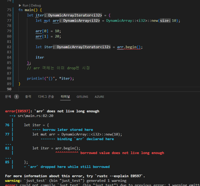This screenshot has height=186, width=200.
Task: Click the red-underlined arr.begin() call
Action: (x=129, y=47)
